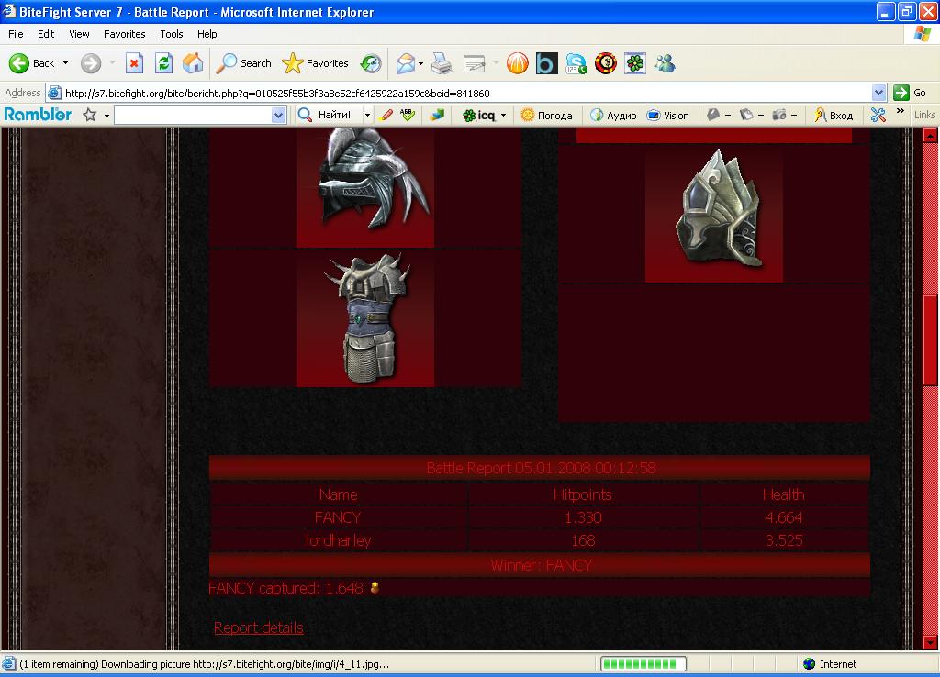Click the Links toolbar label
The width and height of the screenshot is (940, 677).
(924, 115)
